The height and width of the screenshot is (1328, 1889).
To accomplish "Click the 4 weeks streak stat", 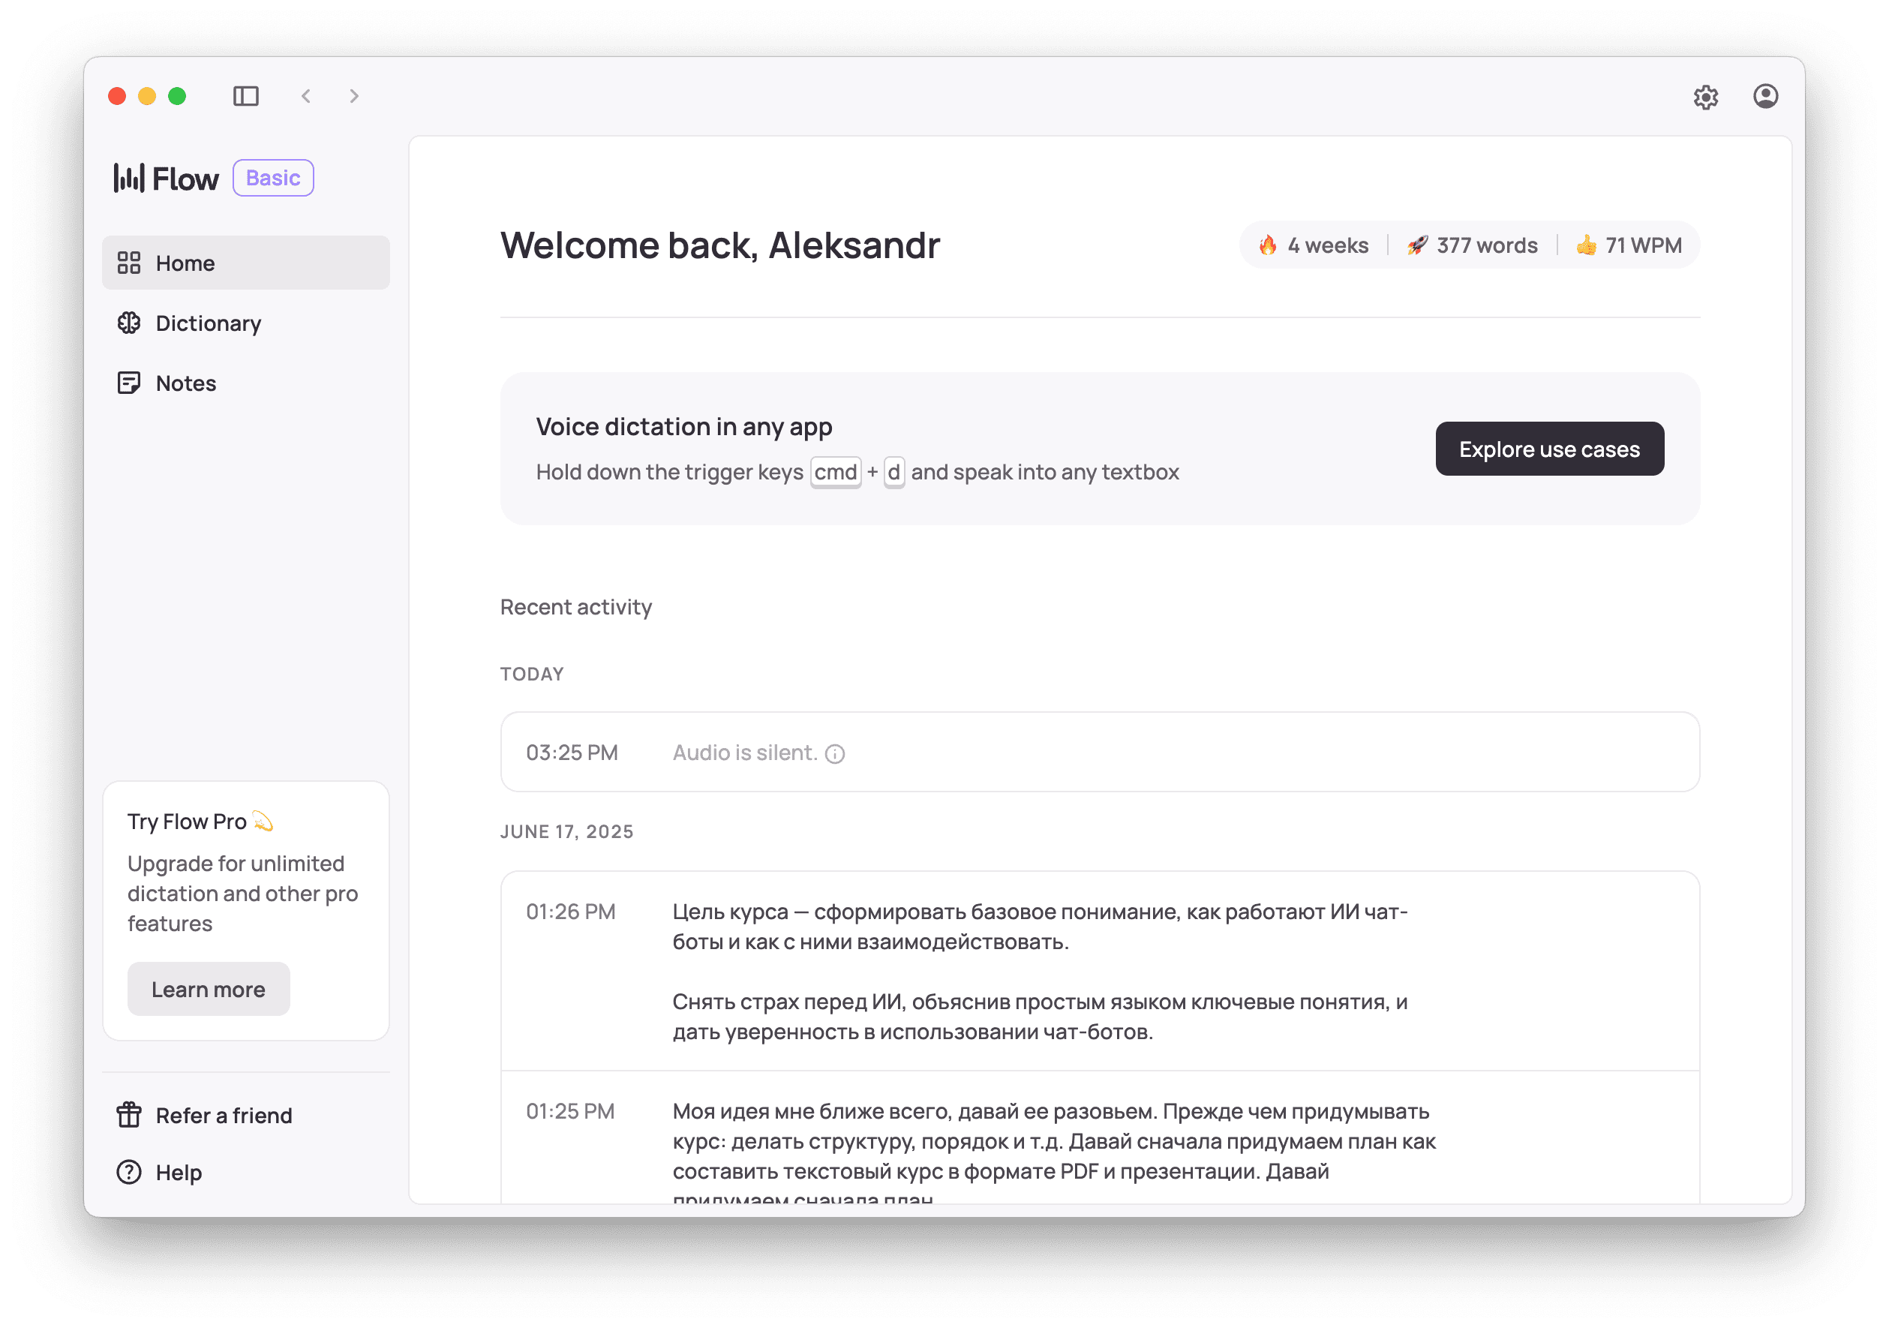I will click(1313, 245).
